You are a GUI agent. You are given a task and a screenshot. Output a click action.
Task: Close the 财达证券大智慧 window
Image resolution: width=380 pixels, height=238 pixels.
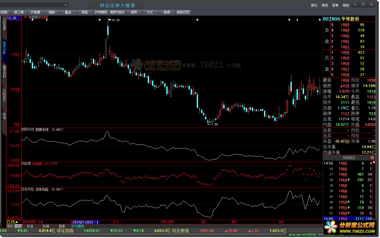coord(371,4)
